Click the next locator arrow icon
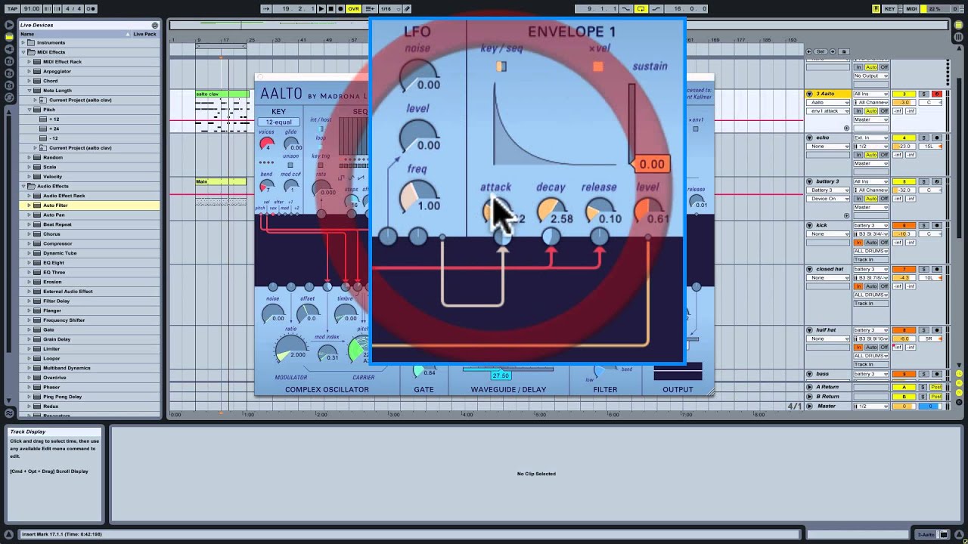This screenshot has height=544, width=968. click(831, 51)
